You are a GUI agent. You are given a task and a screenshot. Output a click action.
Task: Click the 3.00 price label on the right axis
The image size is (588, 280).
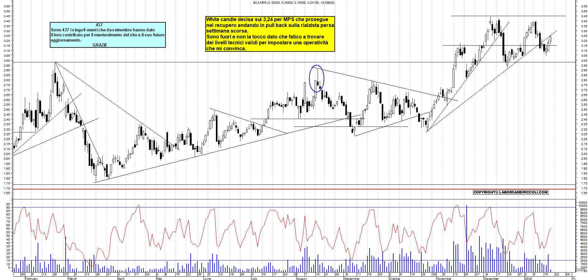pos(584,60)
